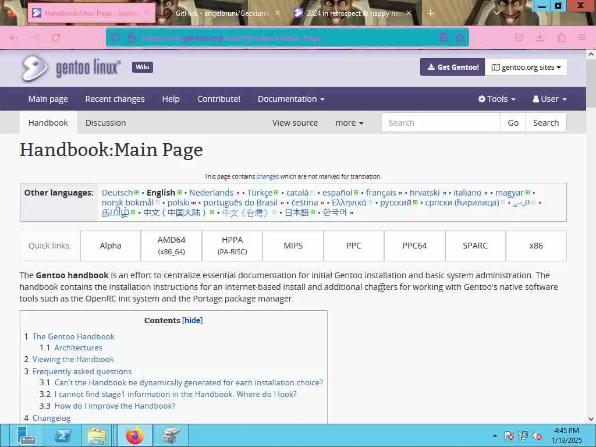Click the network tray icon

(x=523, y=435)
